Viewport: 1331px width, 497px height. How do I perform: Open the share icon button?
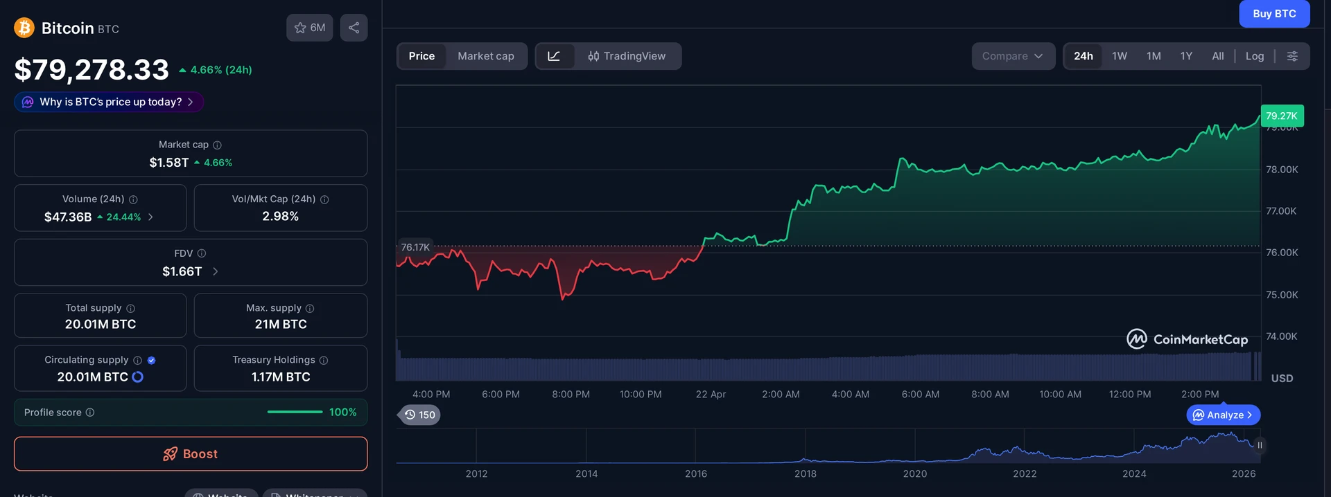pos(354,28)
